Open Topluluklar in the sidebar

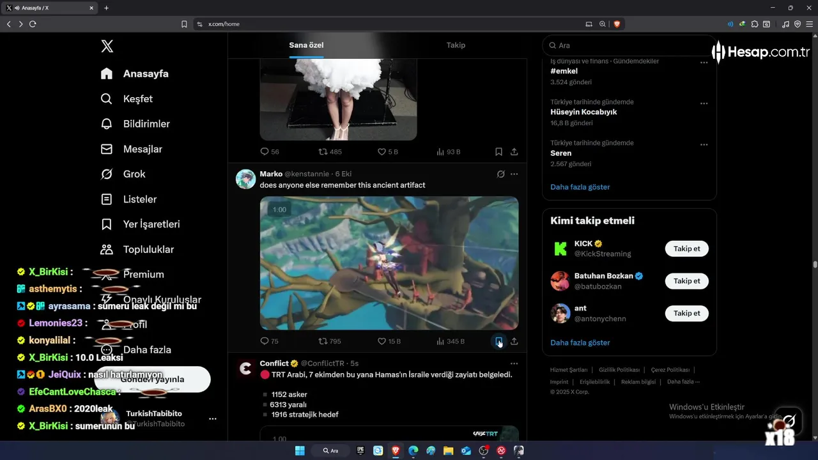(x=137, y=249)
